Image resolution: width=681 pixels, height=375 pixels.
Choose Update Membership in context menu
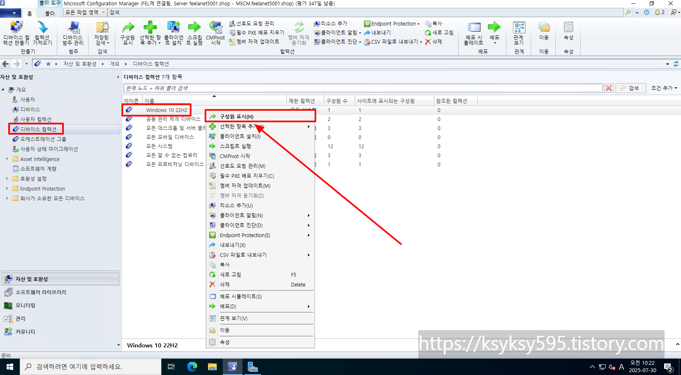point(260,186)
